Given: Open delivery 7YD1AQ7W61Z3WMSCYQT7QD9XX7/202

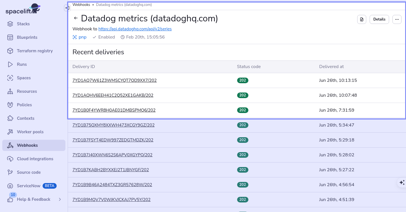Looking at the screenshot, I should pyautogui.click(x=114, y=80).
